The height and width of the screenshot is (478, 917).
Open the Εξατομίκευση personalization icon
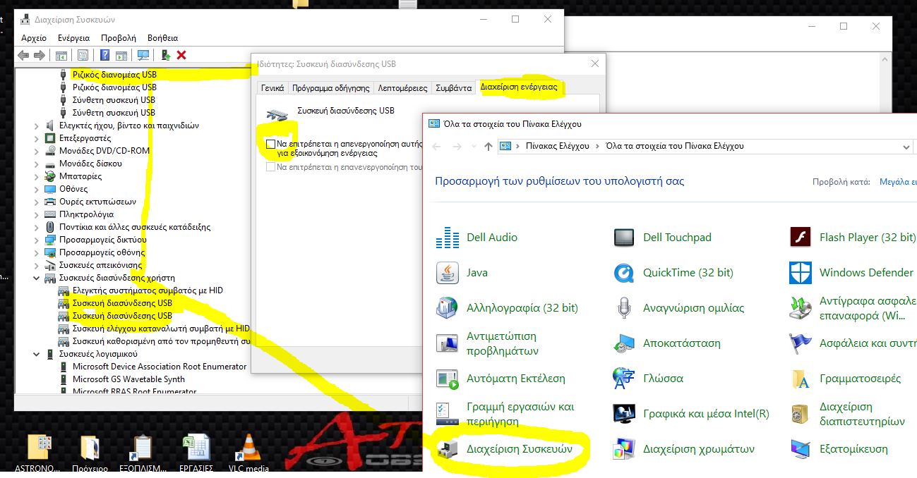[801, 449]
